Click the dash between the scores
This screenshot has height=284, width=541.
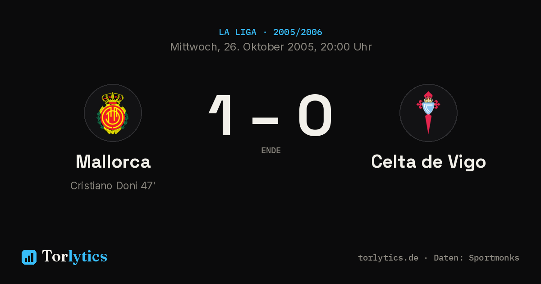[265, 120]
